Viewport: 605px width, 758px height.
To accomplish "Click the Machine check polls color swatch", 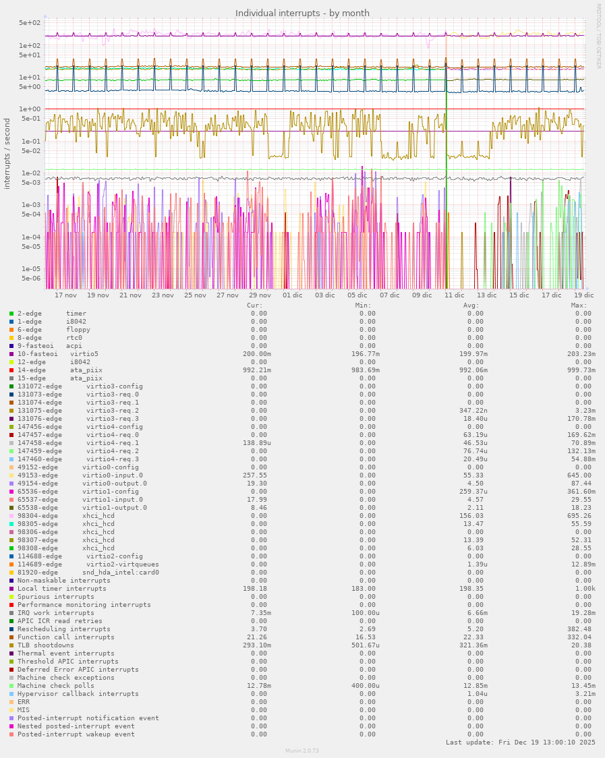I will (11, 686).
